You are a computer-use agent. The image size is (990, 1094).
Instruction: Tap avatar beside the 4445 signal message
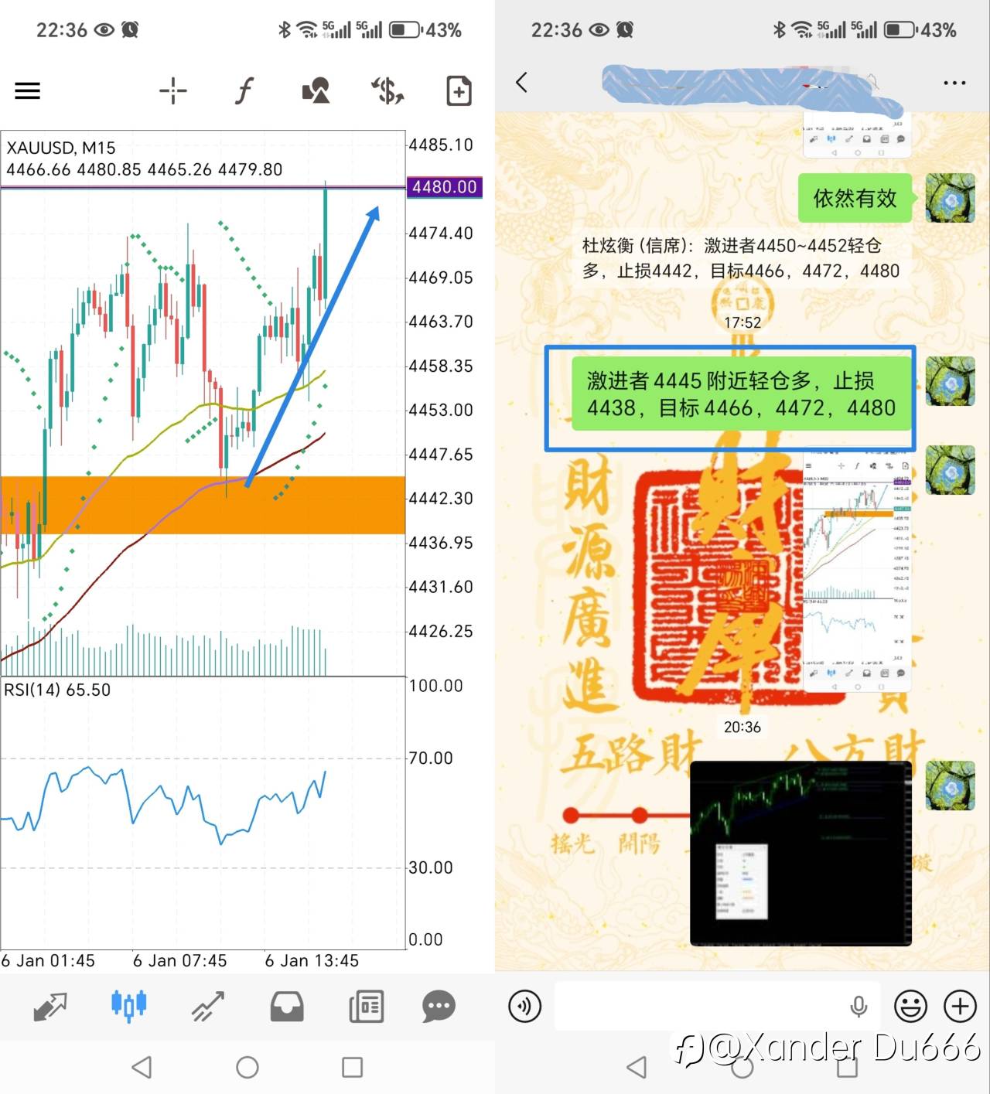950,381
